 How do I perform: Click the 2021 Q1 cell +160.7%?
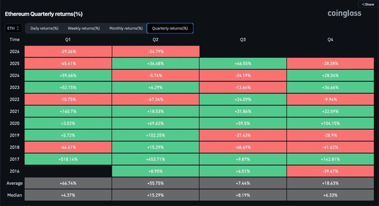[x=68, y=111]
